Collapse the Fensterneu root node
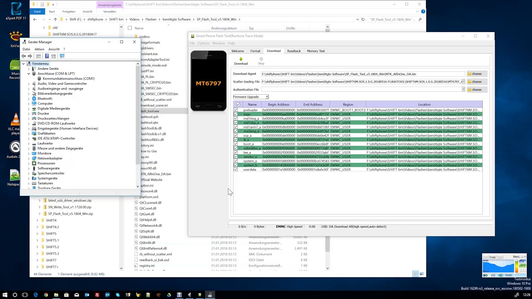This screenshot has width=532, height=299. (23, 64)
